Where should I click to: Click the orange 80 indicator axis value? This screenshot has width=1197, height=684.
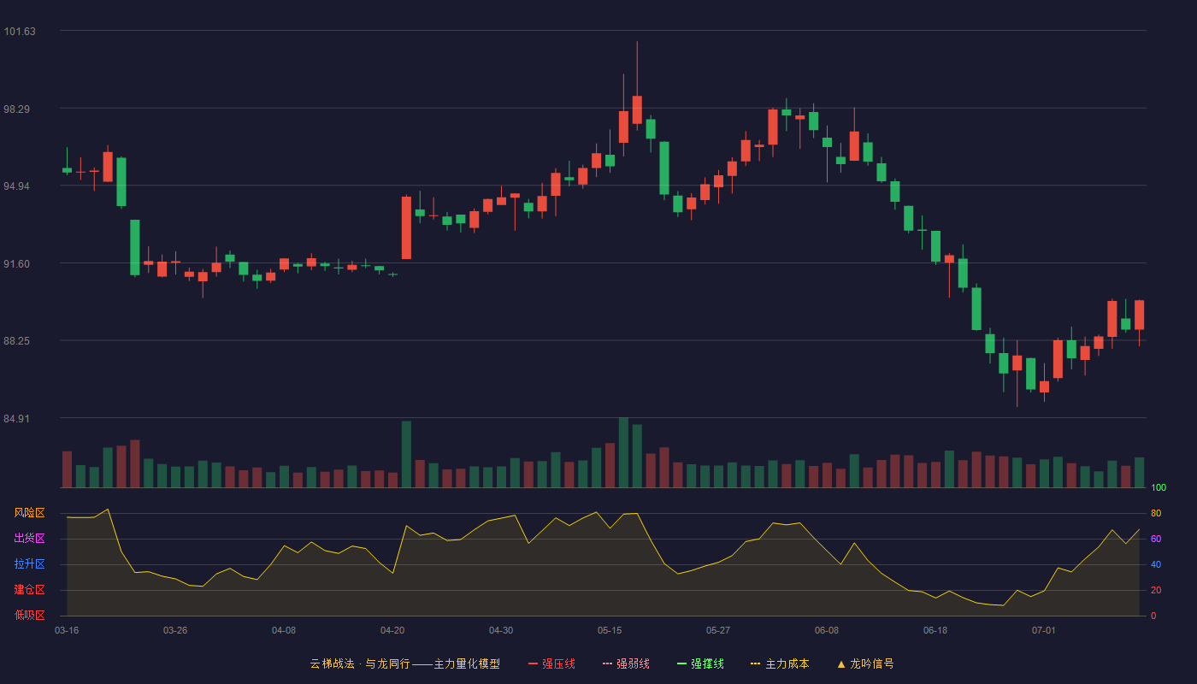1156,513
